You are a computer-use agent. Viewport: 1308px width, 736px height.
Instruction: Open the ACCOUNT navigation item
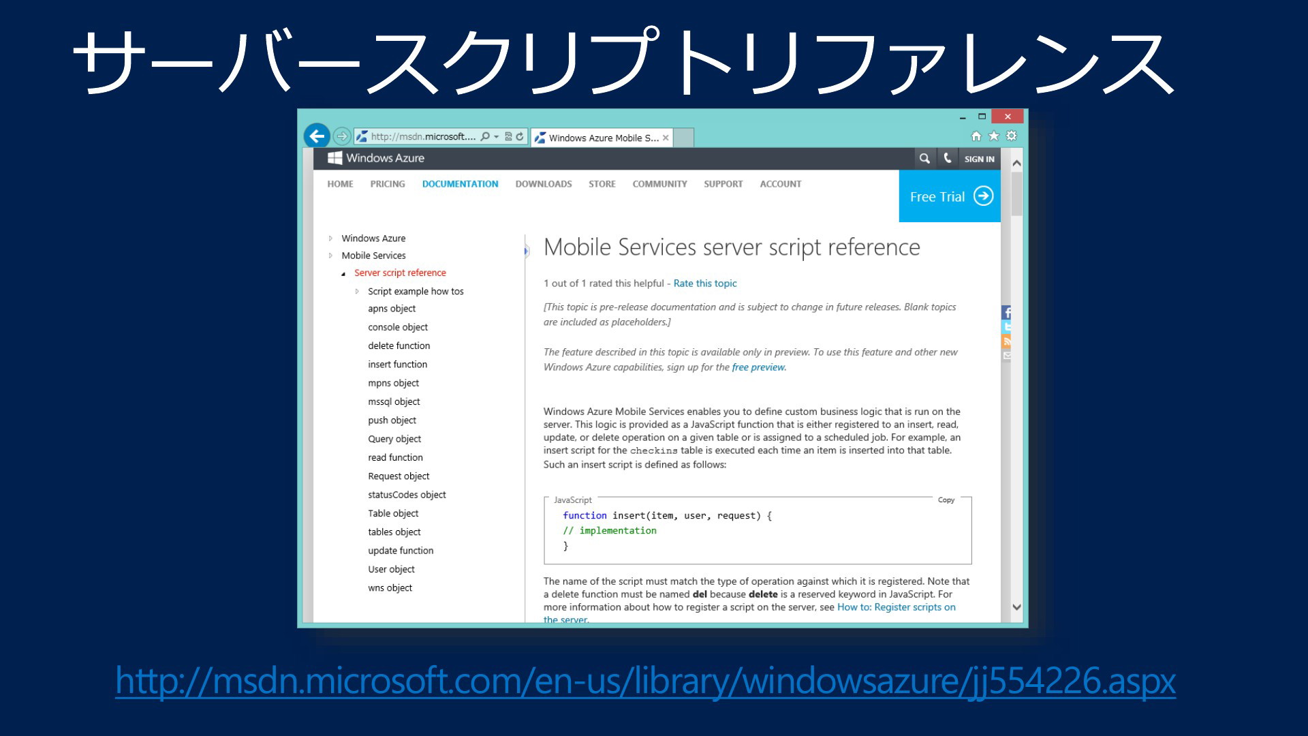[x=781, y=184]
